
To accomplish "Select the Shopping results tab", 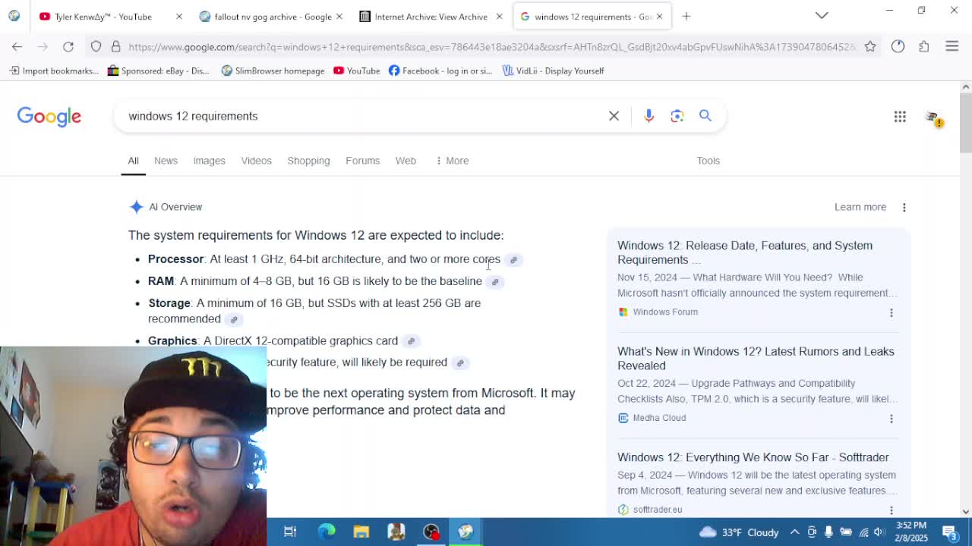I will tap(308, 161).
